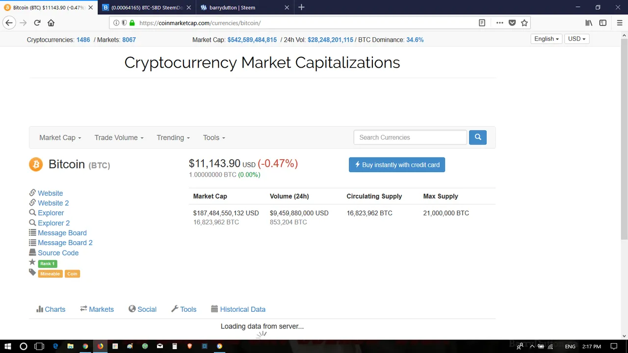Screen dimensions: 628x353
Task: Open the Paint app from taskbar
Action: click(x=130, y=346)
